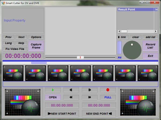
Task: Step back one frame
Action: click(71, 90)
